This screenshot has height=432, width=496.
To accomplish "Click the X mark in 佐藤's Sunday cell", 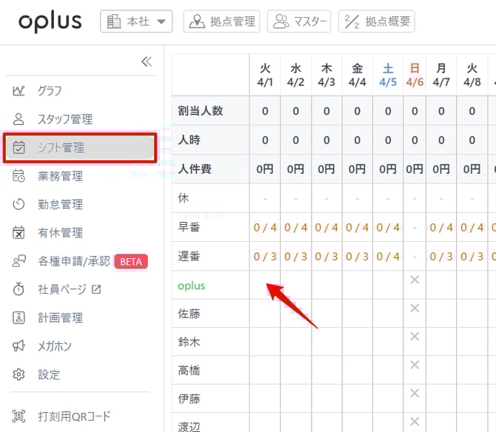I will (415, 308).
